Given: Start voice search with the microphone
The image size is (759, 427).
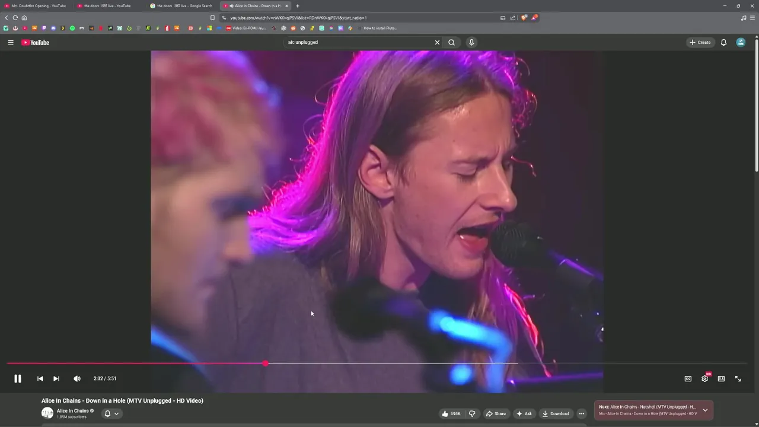Looking at the screenshot, I should pyautogui.click(x=471, y=42).
